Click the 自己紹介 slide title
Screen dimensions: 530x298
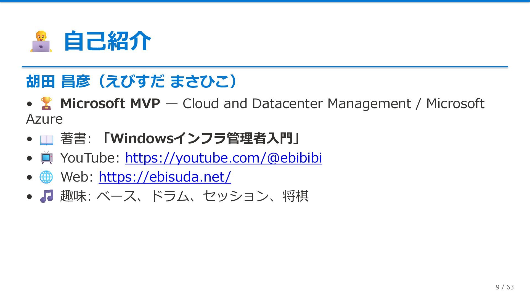point(107,41)
